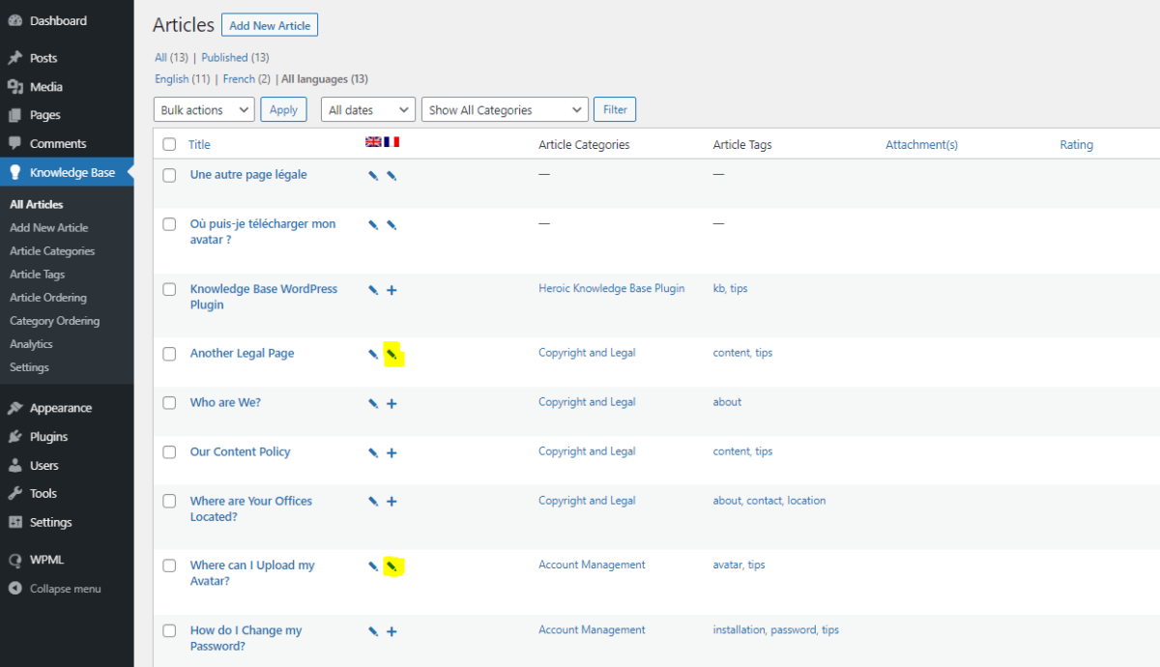Expand the Show All Categories dropdown
This screenshot has width=1160, height=667.
(505, 110)
